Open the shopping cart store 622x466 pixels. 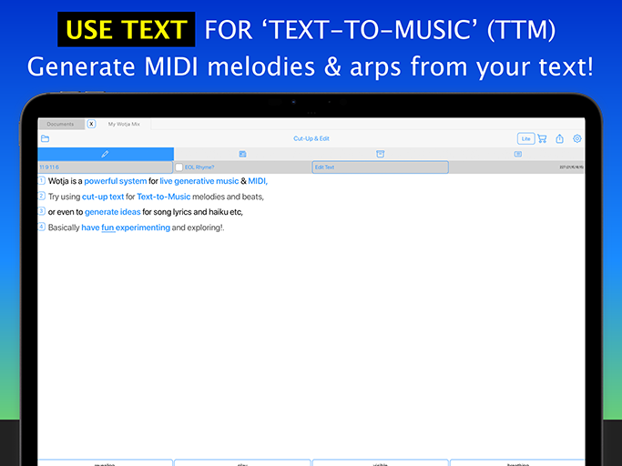[543, 138]
